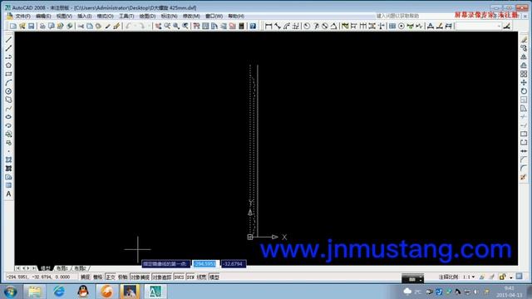Image resolution: width=532 pixels, height=299 pixels.
Task: Switch to the 布局2 layout tab
Action: 81,268
